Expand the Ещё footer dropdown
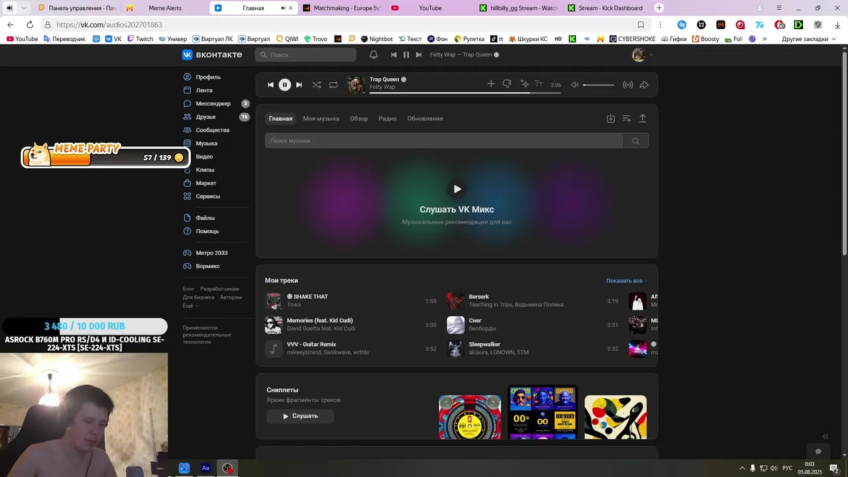This screenshot has height=477, width=848. [191, 305]
